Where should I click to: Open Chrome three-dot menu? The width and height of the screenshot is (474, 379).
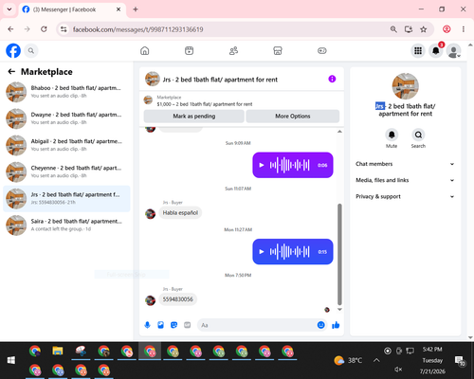(x=464, y=29)
